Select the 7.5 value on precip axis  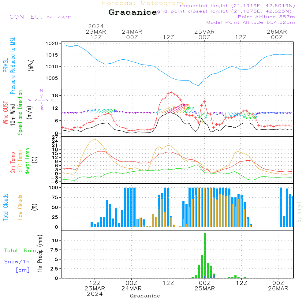[54, 250]
